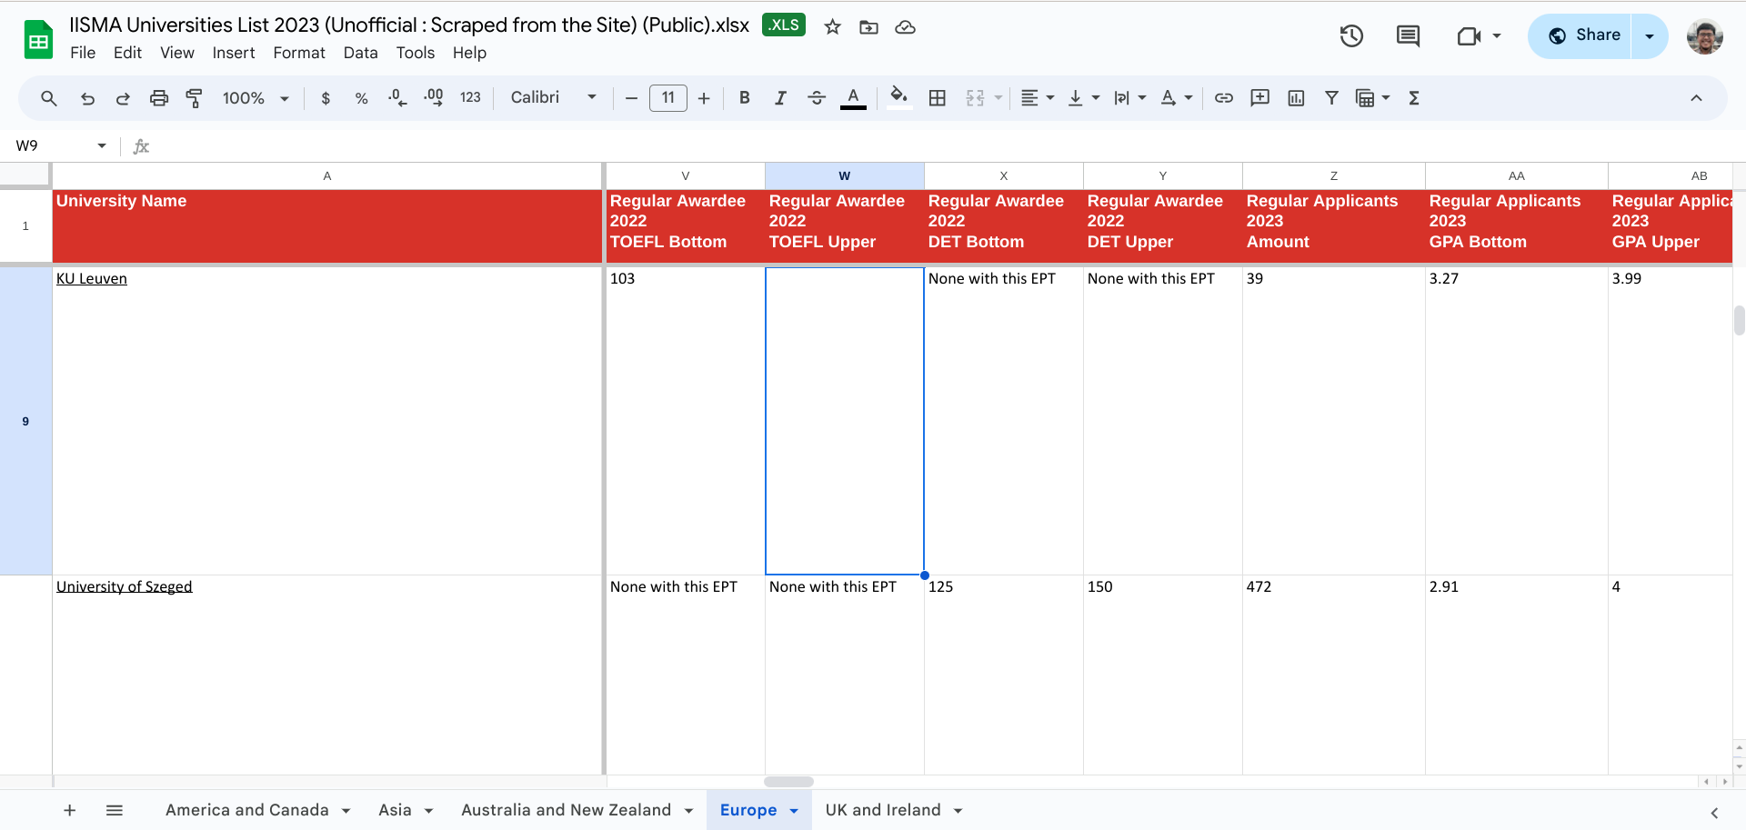Open horizontal align dropdown
The image size is (1746, 830).
(x=1037, y=98)
